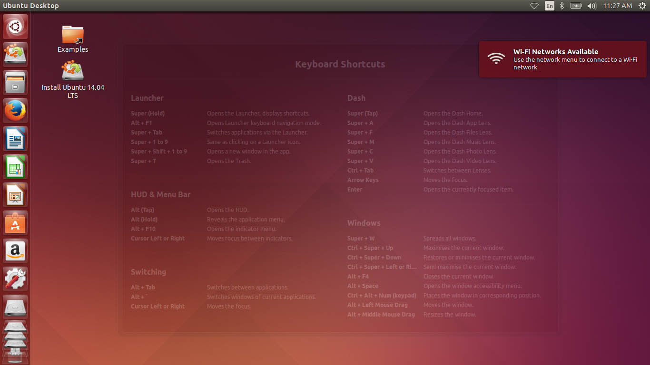650x365 pixels.
Task: Click the 'Alt + Left Mouse Drag' text
Action: click(x=378, y=305)
